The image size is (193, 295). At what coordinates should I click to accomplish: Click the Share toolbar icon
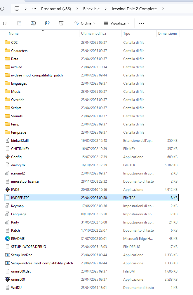(x=47, y=23)
